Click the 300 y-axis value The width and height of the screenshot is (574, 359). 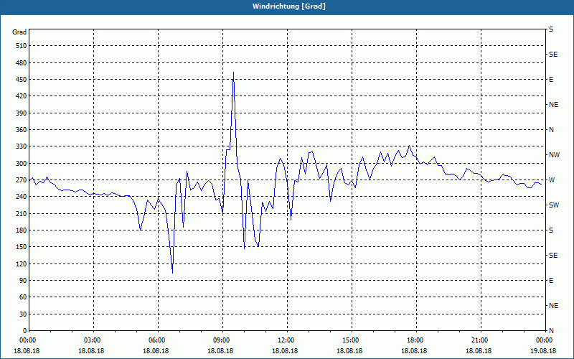pos(22,164)
